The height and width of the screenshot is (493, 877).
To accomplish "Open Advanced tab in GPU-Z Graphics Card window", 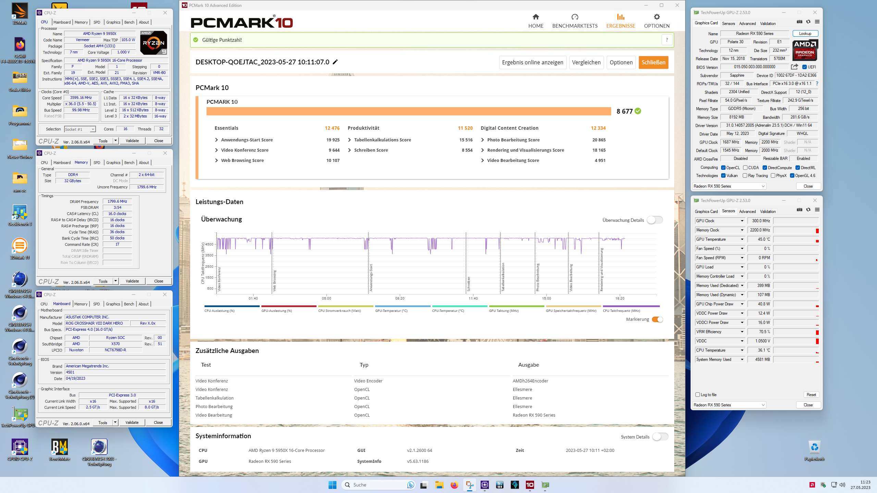I will click(x=747, y=23).
